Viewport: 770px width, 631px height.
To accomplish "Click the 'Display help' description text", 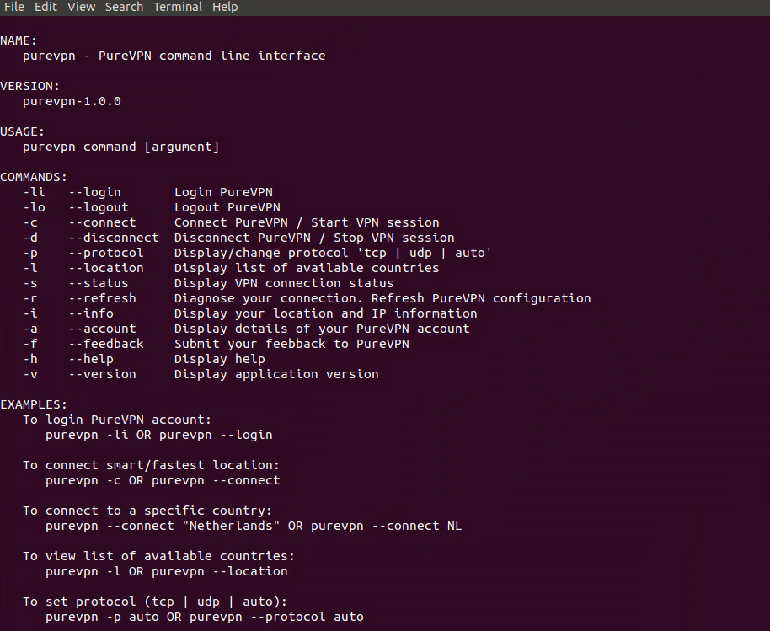I will click(x=220, y=360).
